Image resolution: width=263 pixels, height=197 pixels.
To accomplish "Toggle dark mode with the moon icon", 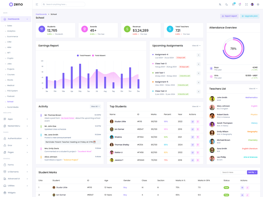I will (227, 5).
